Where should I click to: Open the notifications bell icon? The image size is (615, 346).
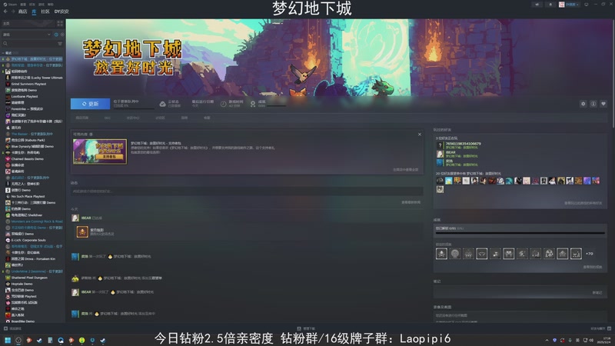pyautogui.click(x=550, y=5)
